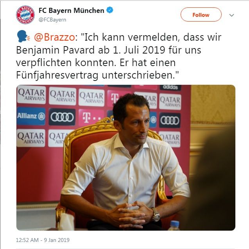Click the Fünfjahresvertrag sentence in tweet text
This screenshot has height=249, width=249.
(97, 75)
